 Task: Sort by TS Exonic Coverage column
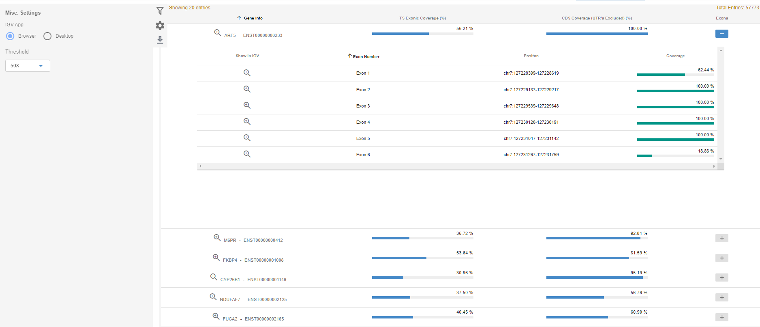pos(422,18)
